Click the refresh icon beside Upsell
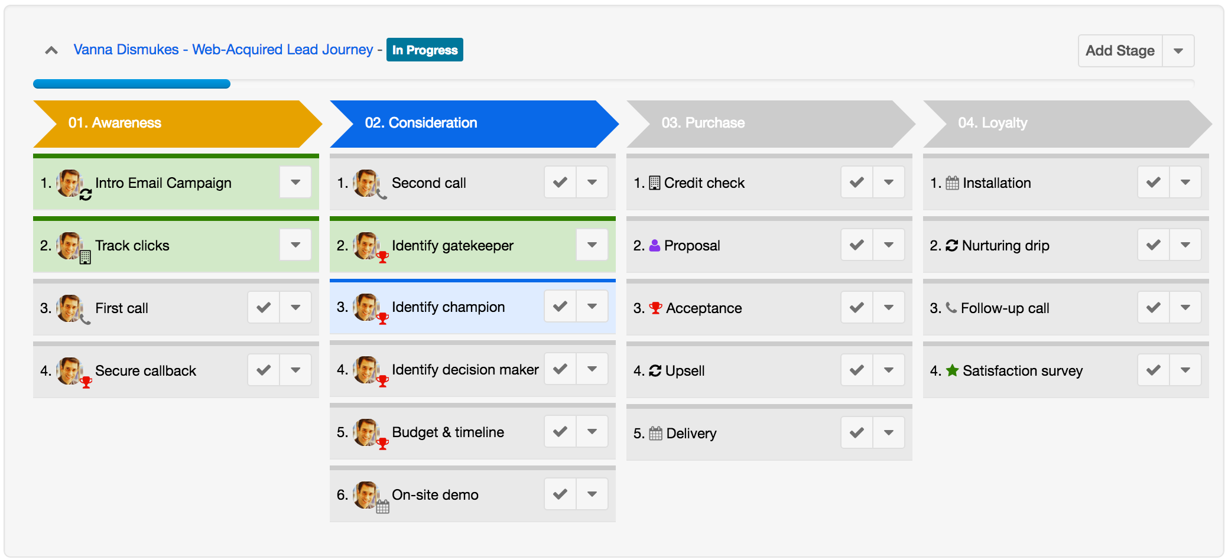Viewport: 1228px width, 560px height. tap(655, 371)
